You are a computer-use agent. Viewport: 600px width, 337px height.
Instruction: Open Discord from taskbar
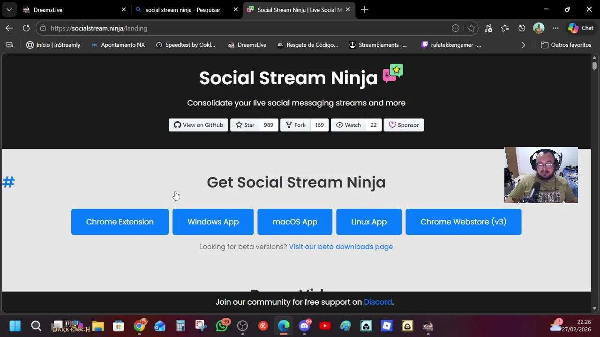tap(305, 326)
